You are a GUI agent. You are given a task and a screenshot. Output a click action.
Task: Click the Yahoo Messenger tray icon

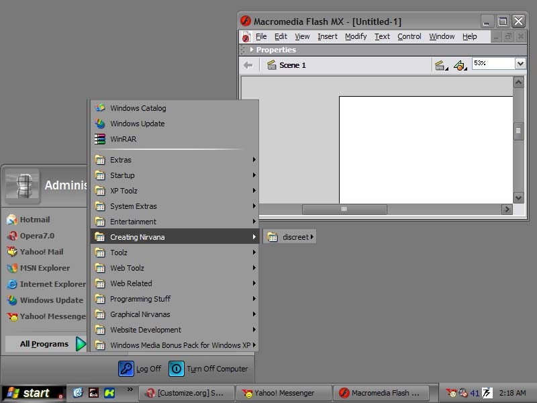(x=451, y=393)
